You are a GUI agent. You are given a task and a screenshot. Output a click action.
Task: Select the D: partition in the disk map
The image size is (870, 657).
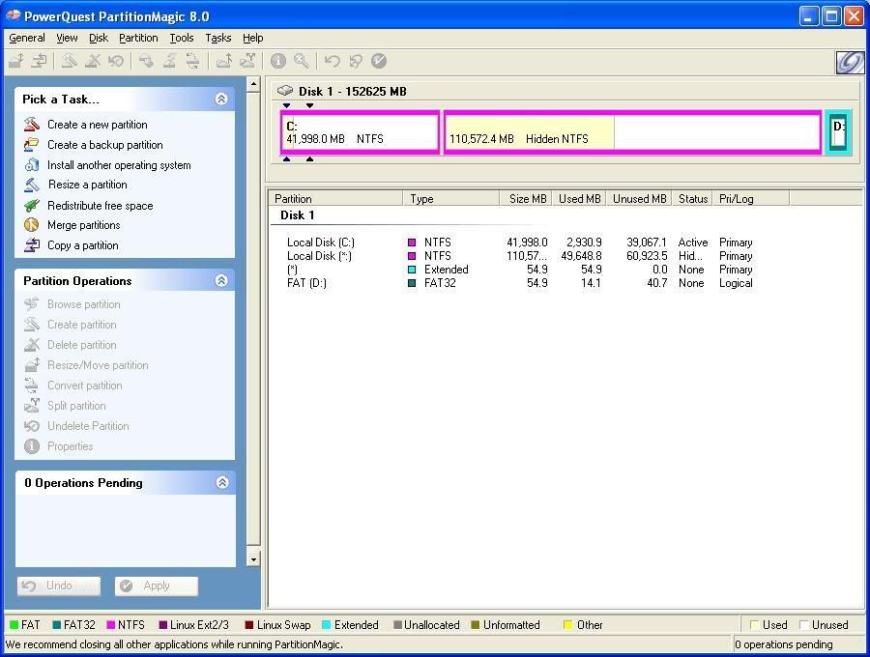838,132
